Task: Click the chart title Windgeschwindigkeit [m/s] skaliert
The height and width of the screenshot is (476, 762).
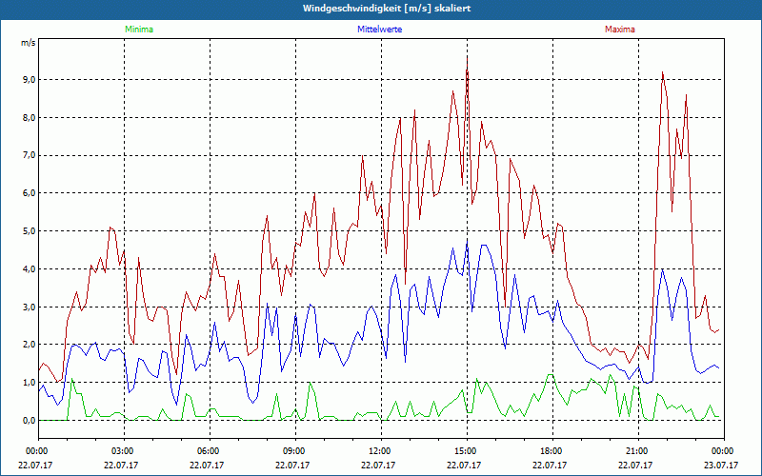Action: [387, 9]
